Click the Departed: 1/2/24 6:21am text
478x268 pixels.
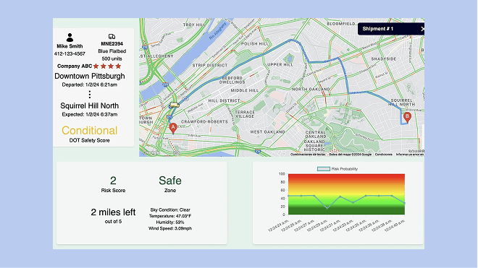[x=90, y=85]
